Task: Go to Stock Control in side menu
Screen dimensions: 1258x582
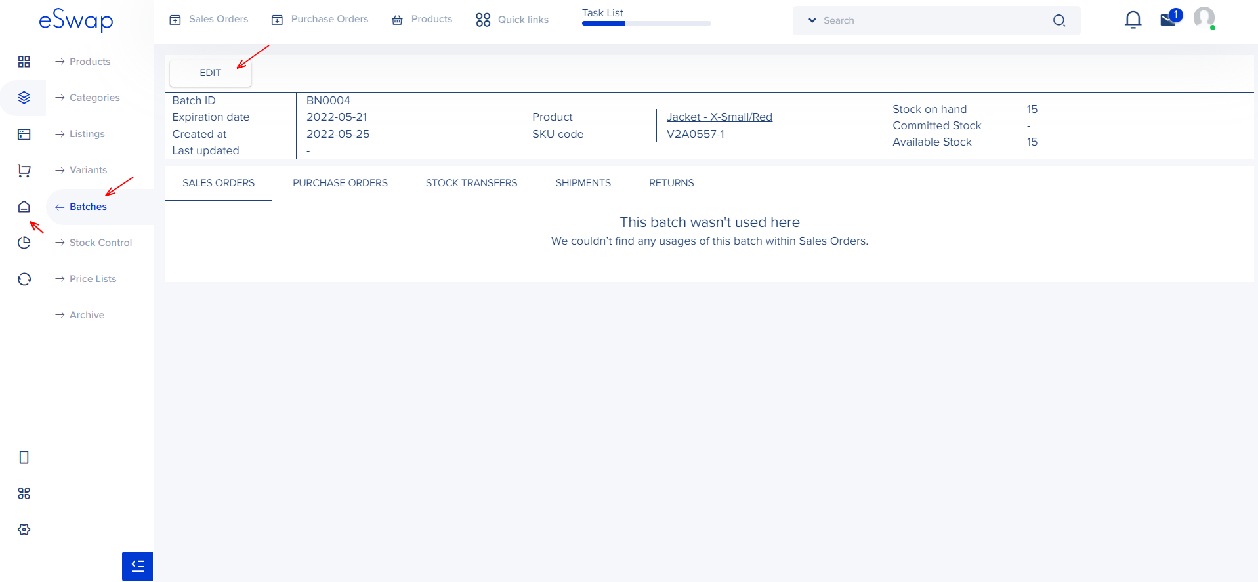Action: coord(100,243)
